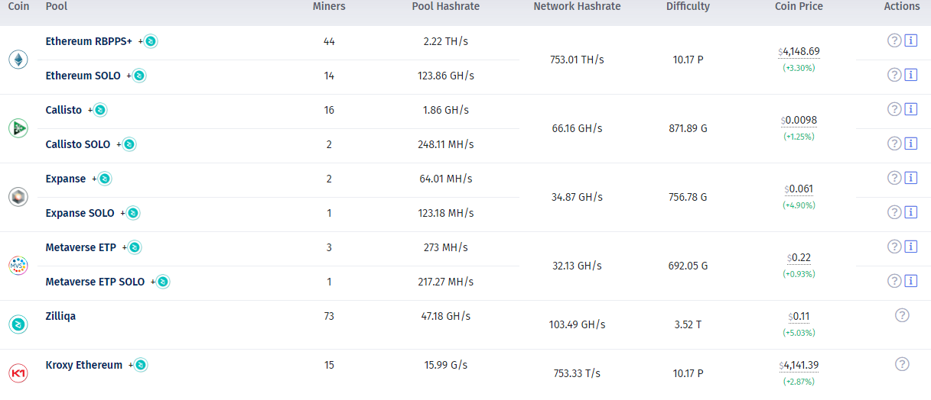The width and height of the screenshot is (931, 400).
Task: Open the Kroxy Ethereum pool link
Action: coord(83,365)
